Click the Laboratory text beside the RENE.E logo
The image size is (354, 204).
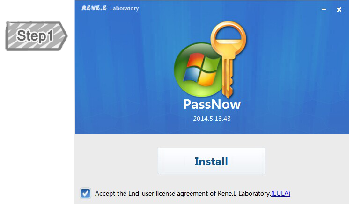[x=125, y=8]
